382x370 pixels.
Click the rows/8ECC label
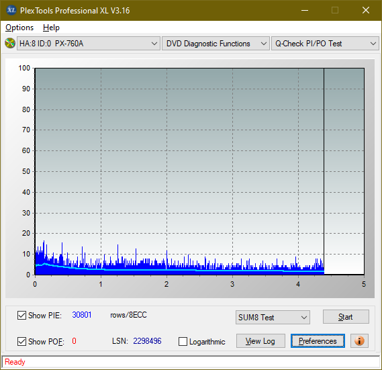129,315
